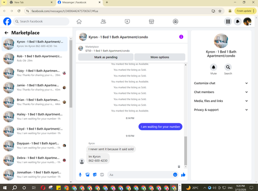
Task: View site information icon in address bar
Action: (x=27, y=11)
